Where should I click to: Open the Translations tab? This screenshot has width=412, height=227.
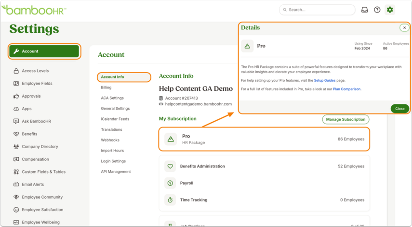111,129
